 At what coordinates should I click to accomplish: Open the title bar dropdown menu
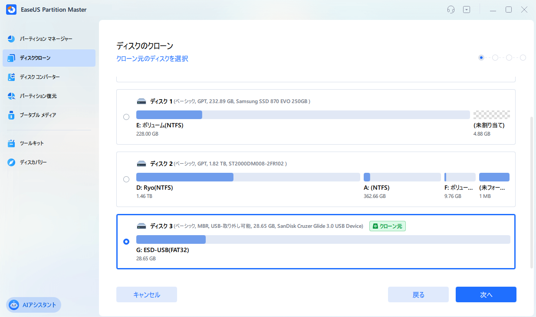[466, 9]
